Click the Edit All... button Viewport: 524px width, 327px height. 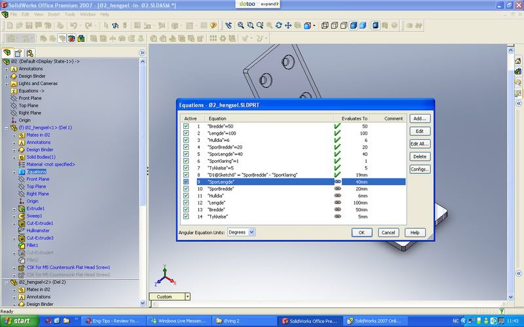(420, 144)
